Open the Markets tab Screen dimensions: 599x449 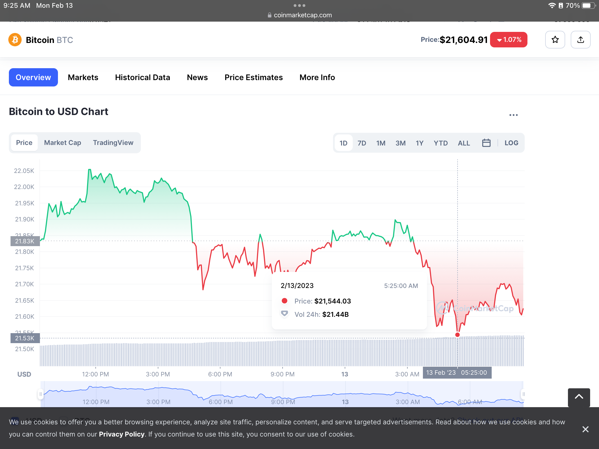click(83, 77)
